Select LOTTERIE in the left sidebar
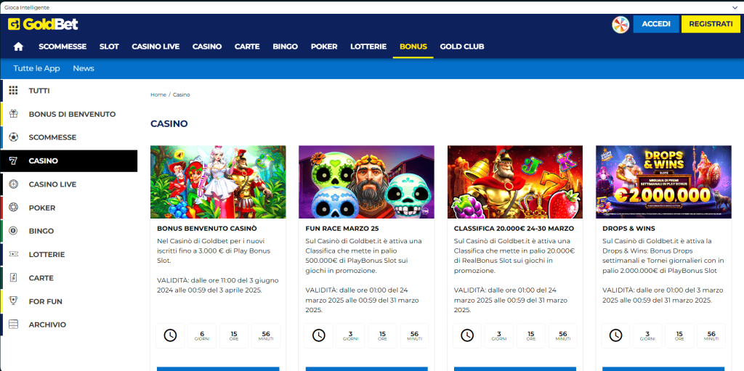744x371 pixels. pyautogui.click(x=69, y=254)
